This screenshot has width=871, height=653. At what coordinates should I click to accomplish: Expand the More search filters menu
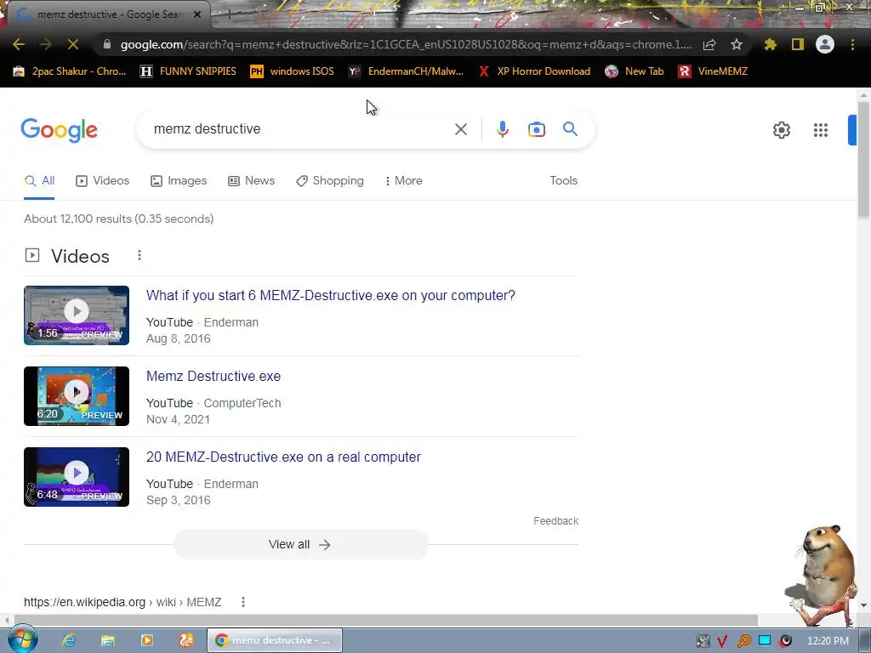point(403,180)
